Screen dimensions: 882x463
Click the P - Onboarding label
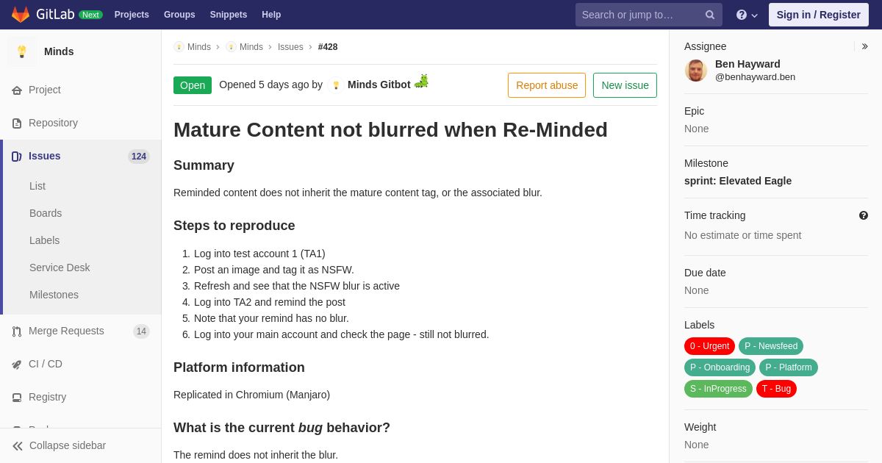(x=720, y=367)
